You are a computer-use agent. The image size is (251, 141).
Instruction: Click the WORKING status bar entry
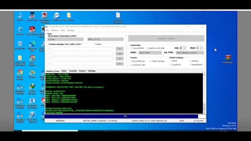coord(60,121)
